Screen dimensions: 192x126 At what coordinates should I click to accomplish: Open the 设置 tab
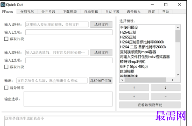point(152,12)
